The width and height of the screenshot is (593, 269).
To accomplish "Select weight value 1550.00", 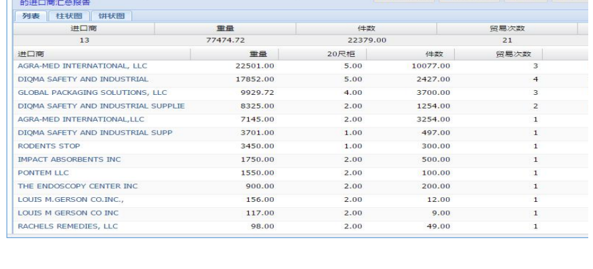I will click(257, 173).
